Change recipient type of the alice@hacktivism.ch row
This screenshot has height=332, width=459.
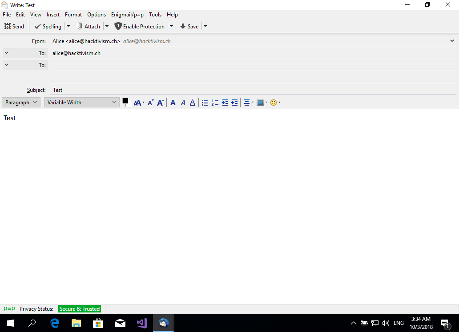(25, 53)
